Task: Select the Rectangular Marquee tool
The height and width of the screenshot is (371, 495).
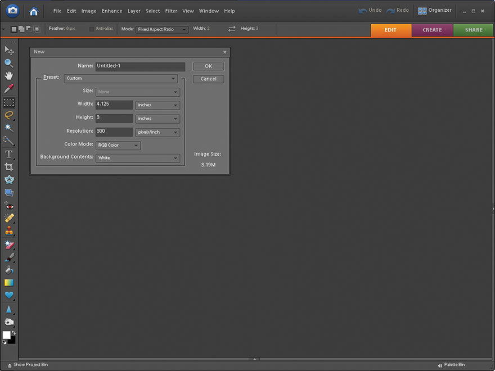Action: pos(9,103)
